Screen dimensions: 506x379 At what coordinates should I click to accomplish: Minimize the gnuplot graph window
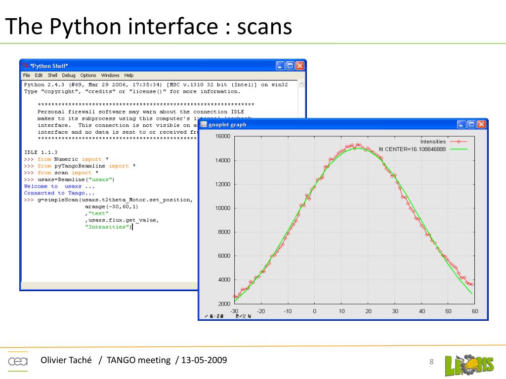(x=462, y=124)
